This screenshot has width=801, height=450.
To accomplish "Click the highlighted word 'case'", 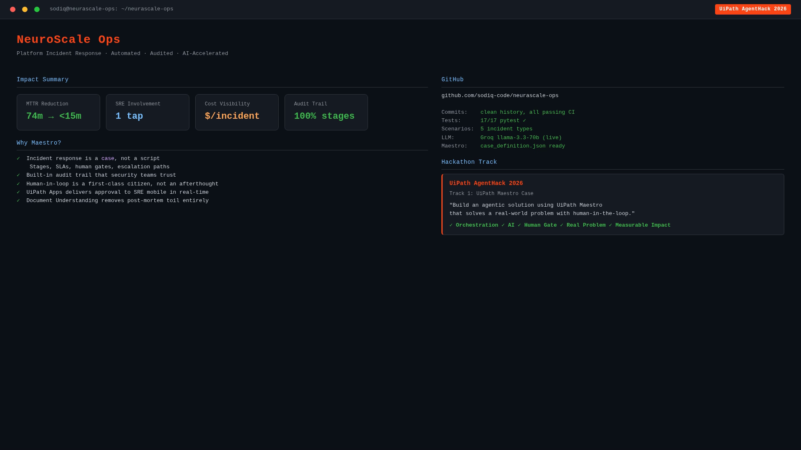I will pyautogui.click(x=108, y=159).
